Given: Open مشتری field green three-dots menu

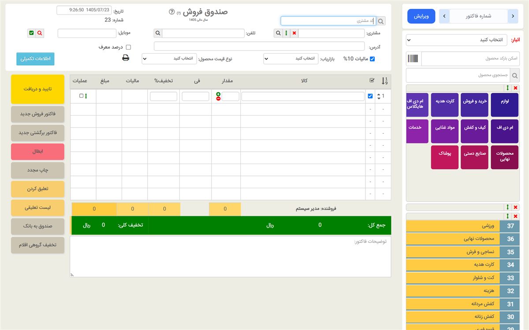Looking at the screenshot, I should click(286, 33).
